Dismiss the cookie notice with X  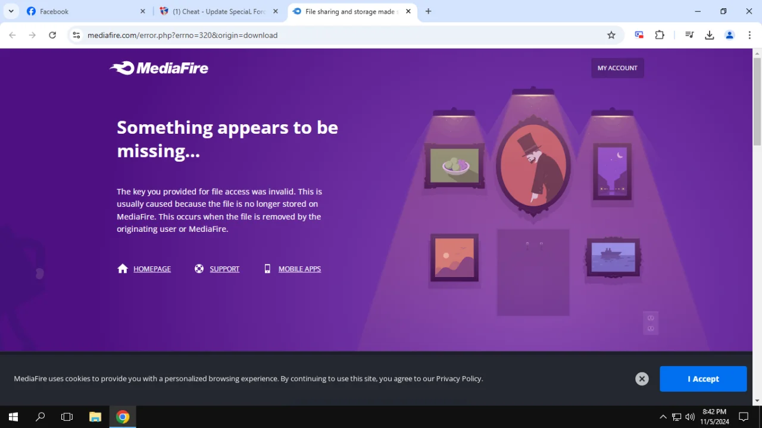[642, 379]
